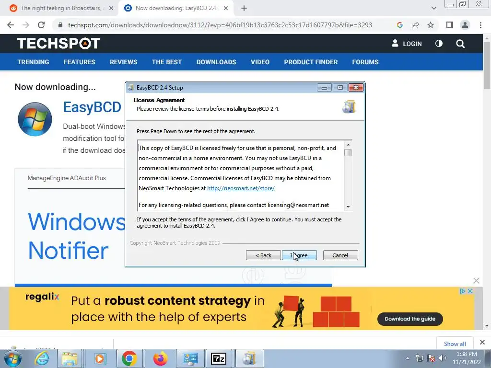Screen dimensions: 491x368
Task: Click the page scrollbar down arrow
Action: [x=487, y=326]
